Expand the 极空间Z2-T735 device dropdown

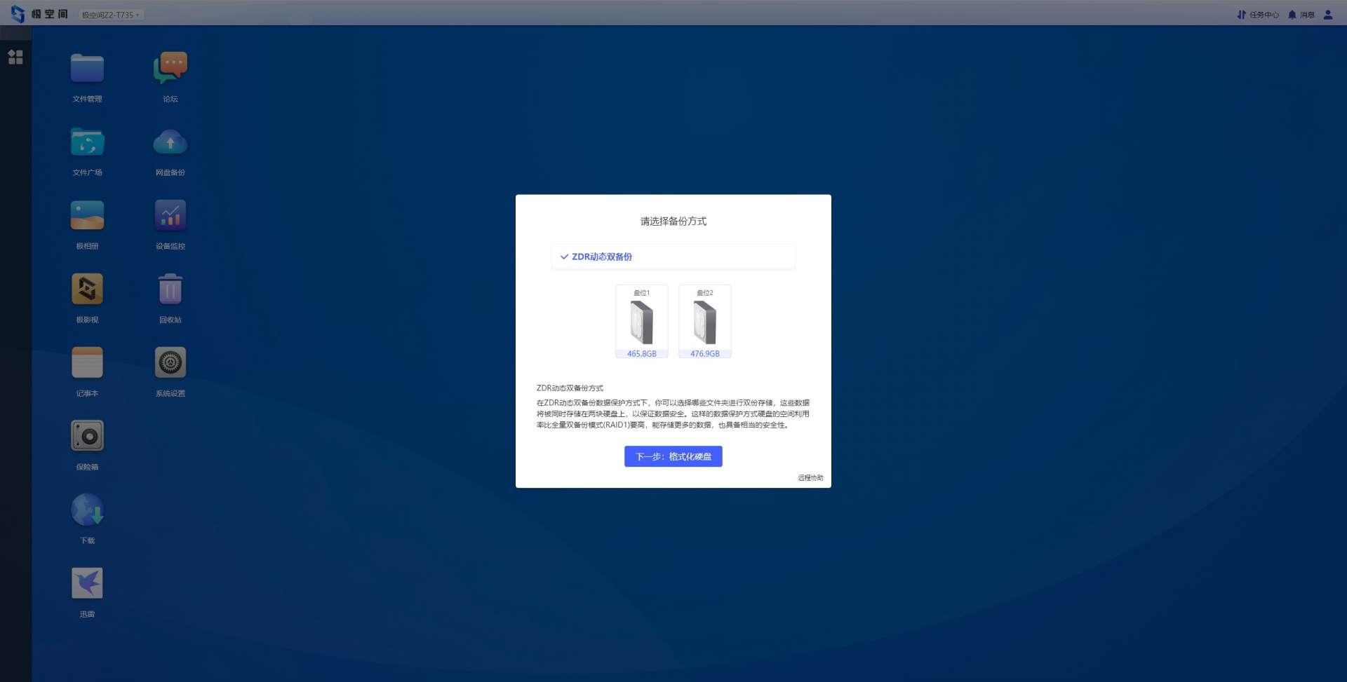110,15
